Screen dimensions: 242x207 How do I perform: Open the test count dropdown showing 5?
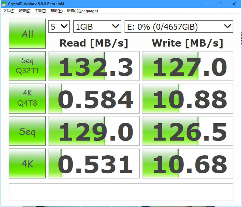tap(59, 27)
